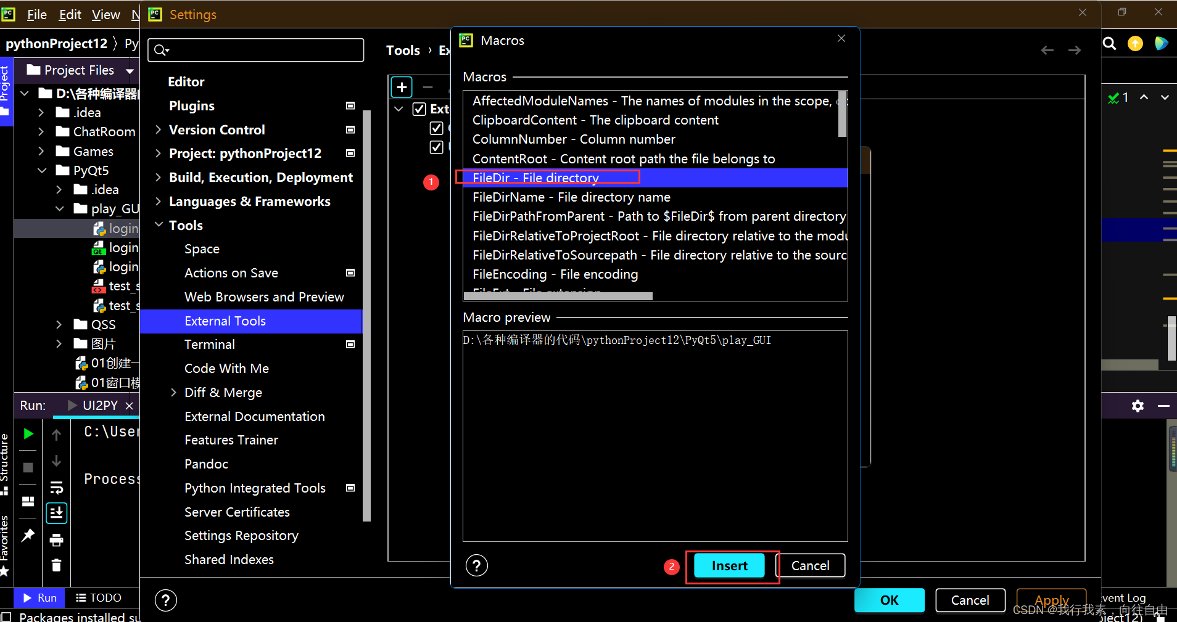The width and height of the screenshot is (1177, 622).
Task: Open the Edit menu
Action: pos(69,14)
